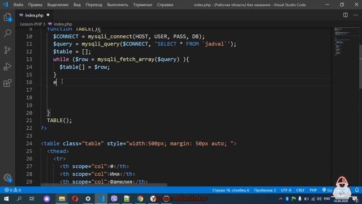The image size is (362, 204).
Task: Change CRLF end of line sequence
Action: point(300,190)
